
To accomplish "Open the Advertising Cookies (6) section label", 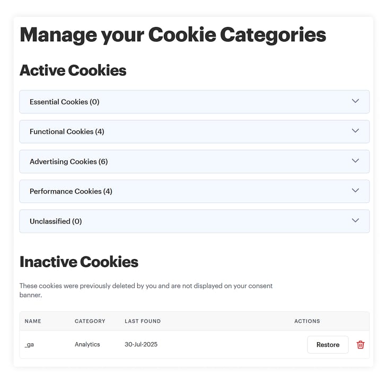I will [x=68, y=162].
